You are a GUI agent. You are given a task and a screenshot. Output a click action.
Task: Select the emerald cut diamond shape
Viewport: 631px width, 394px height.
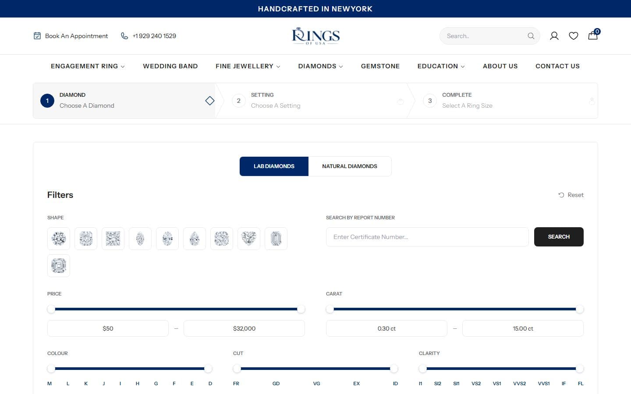pyautogui.click(x=276, y=239)
